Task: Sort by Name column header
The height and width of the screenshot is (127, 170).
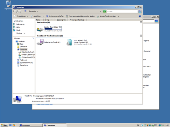Action: click(x=39, y=20)
